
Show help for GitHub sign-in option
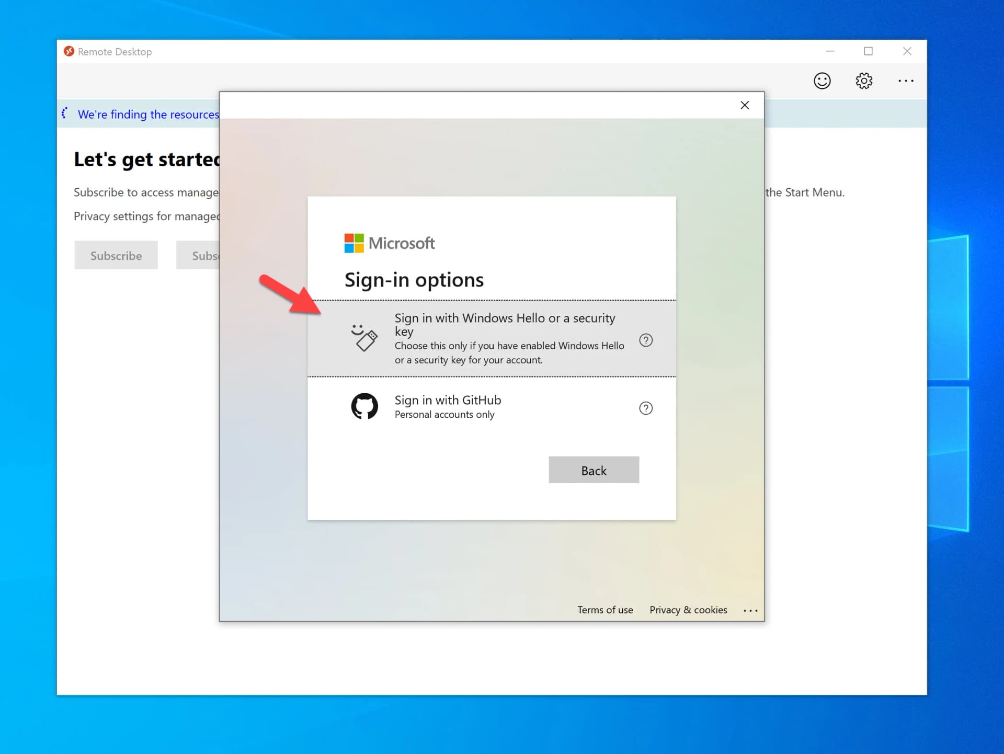(646, 408)
